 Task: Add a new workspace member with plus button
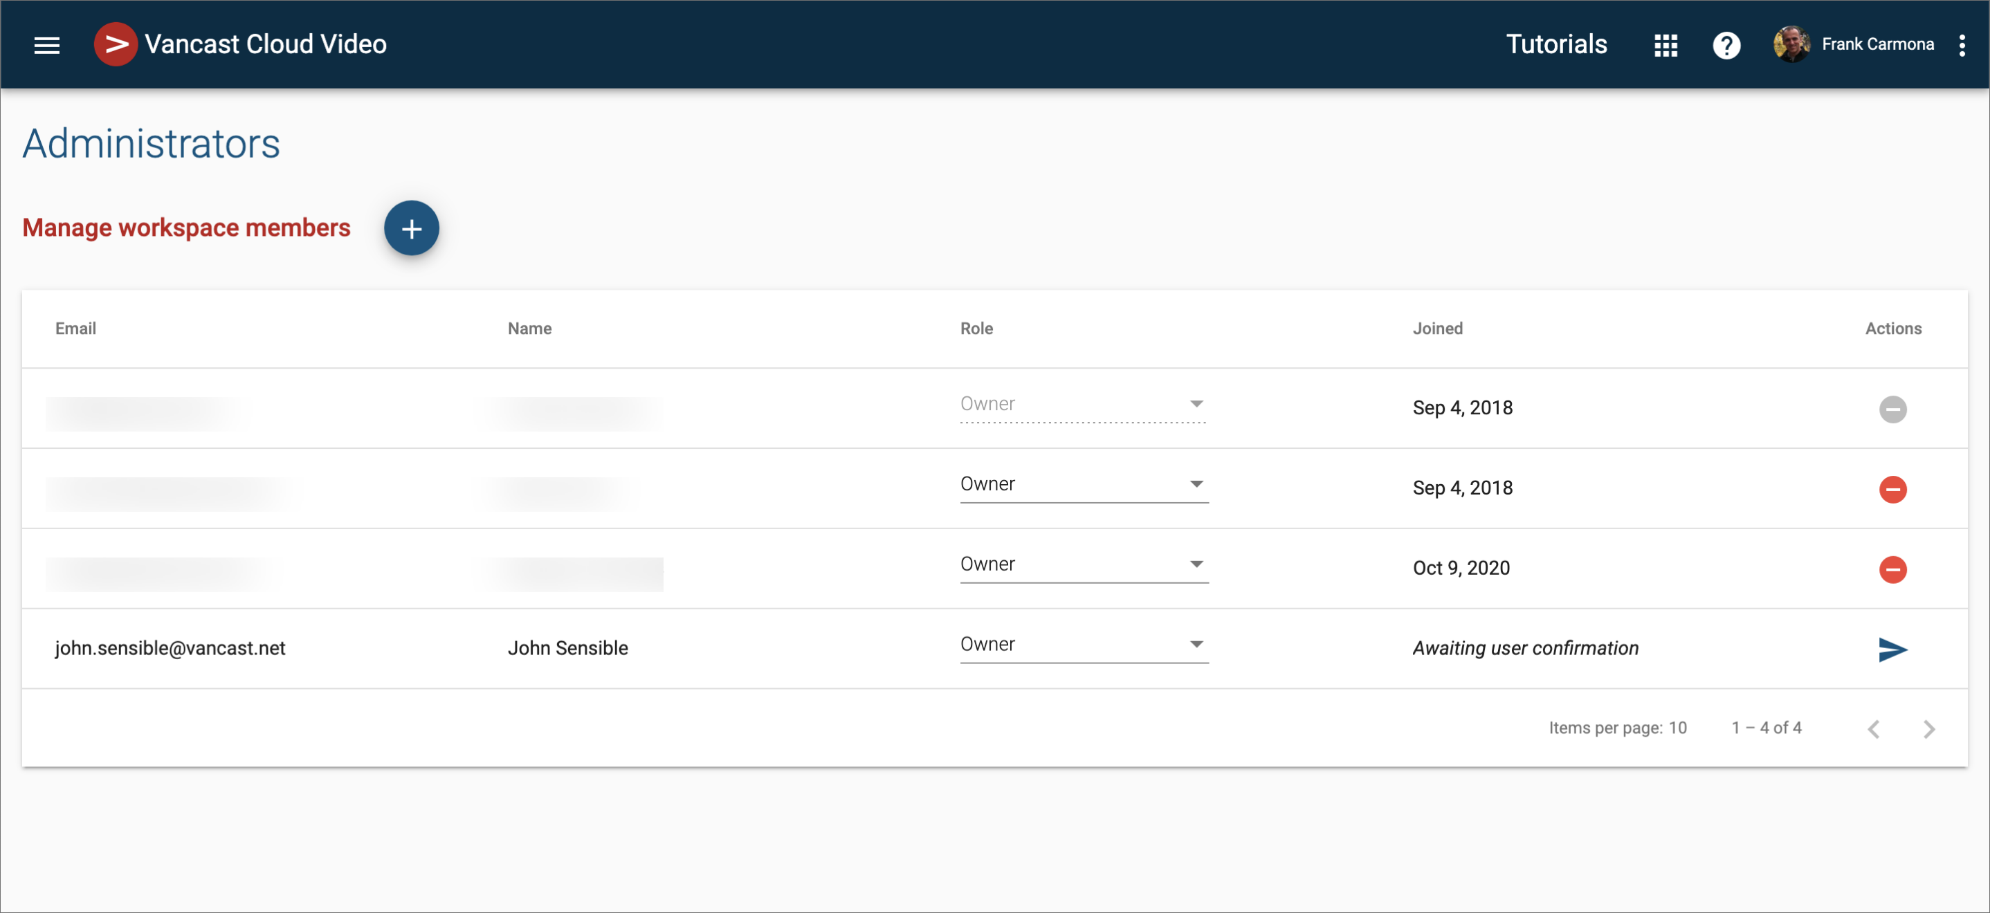tap(411, 228)
